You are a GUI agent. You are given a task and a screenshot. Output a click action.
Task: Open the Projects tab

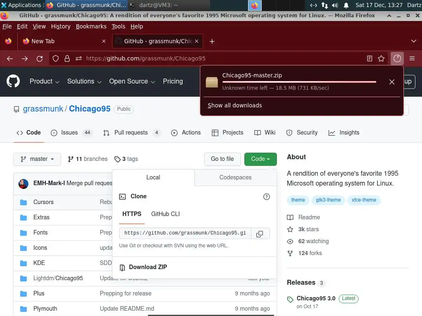(227, 133)
